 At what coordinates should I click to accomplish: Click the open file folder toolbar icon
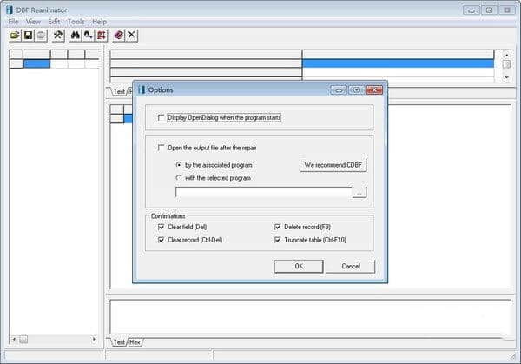[15, 36]
